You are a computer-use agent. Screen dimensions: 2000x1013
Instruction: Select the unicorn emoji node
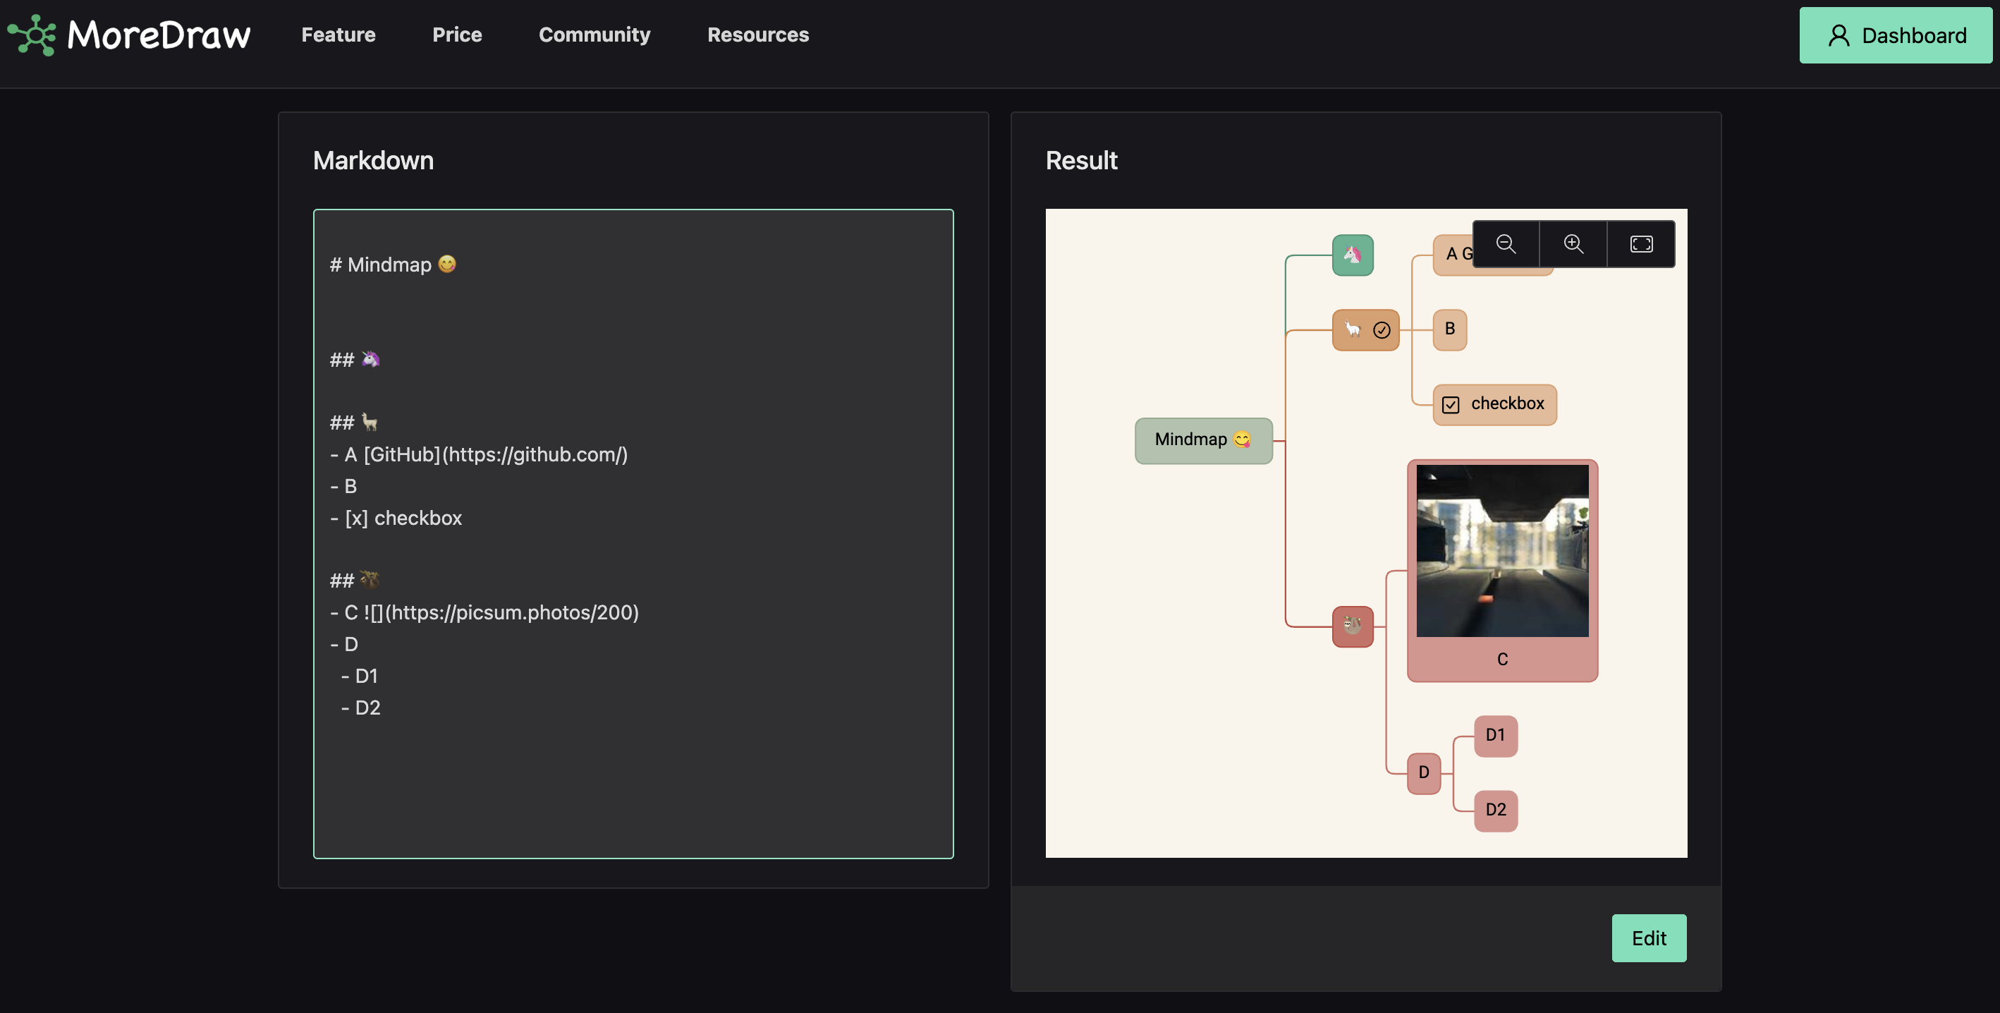click(x=1353, y=255)
